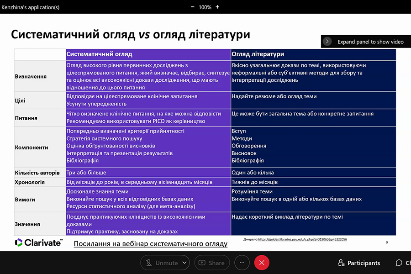The height and width of the screenshot is (274, 411).
Task: Click the 'Хронологія' row label
Action: point(30,182)
